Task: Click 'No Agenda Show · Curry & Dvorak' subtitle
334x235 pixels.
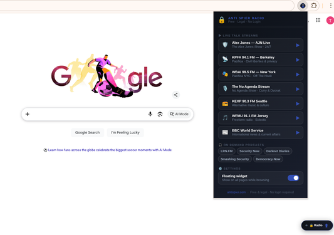Action: pos(256,90)
